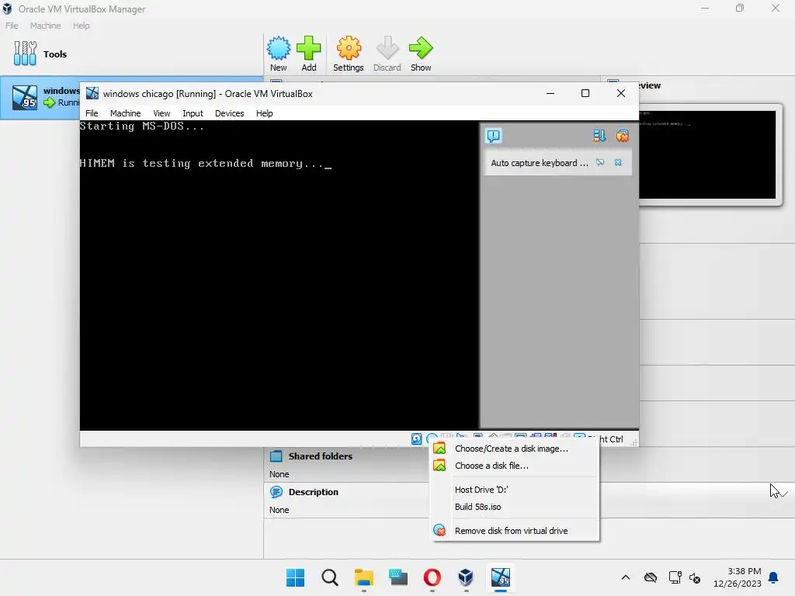The image size is (795, 596).
Task: Open the notification bell in the taskbar
Action: click(x=774, y=577)
